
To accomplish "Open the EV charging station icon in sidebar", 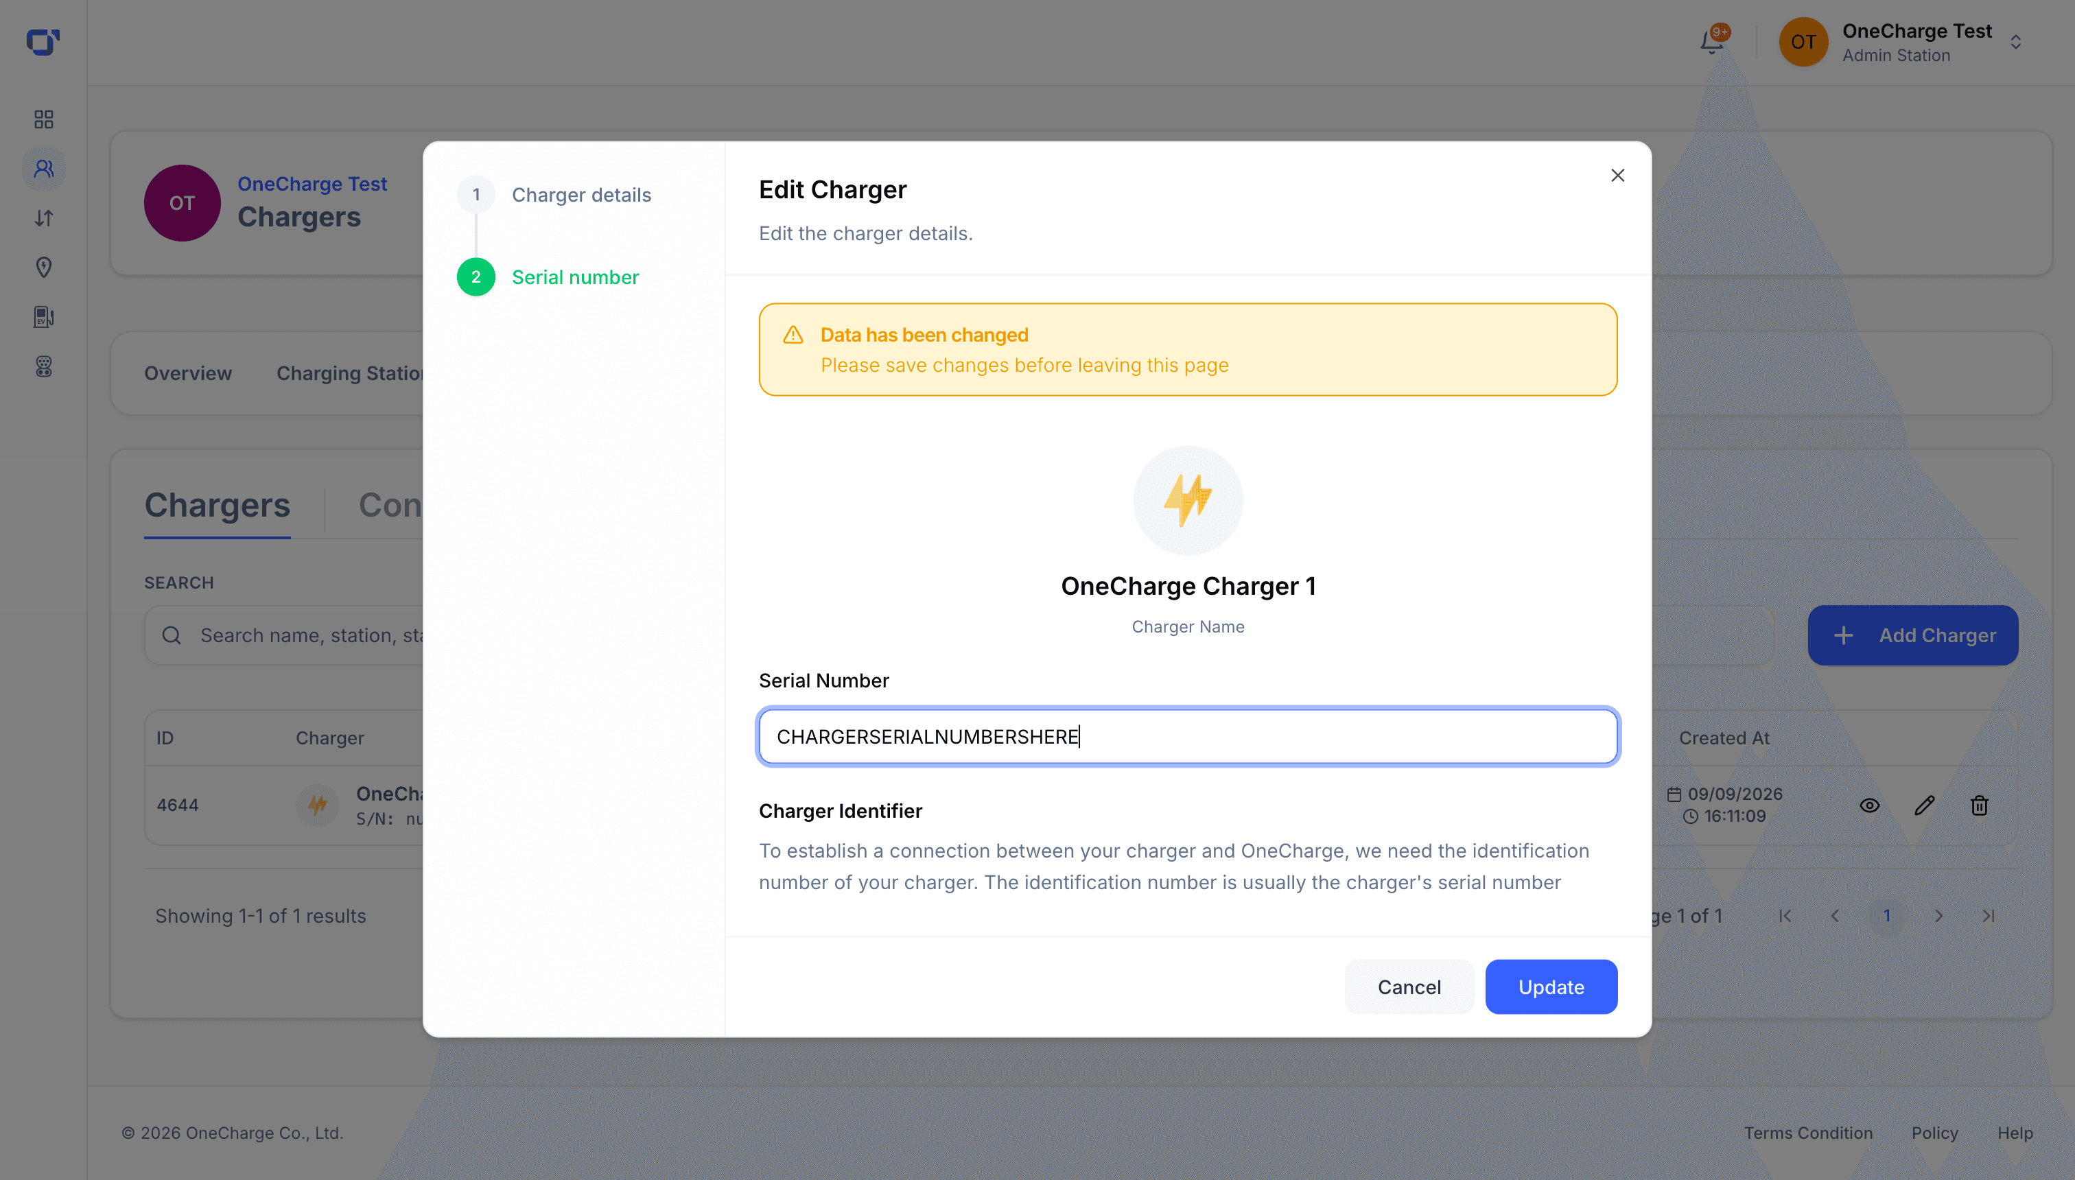I will click(x=44, y=317).
